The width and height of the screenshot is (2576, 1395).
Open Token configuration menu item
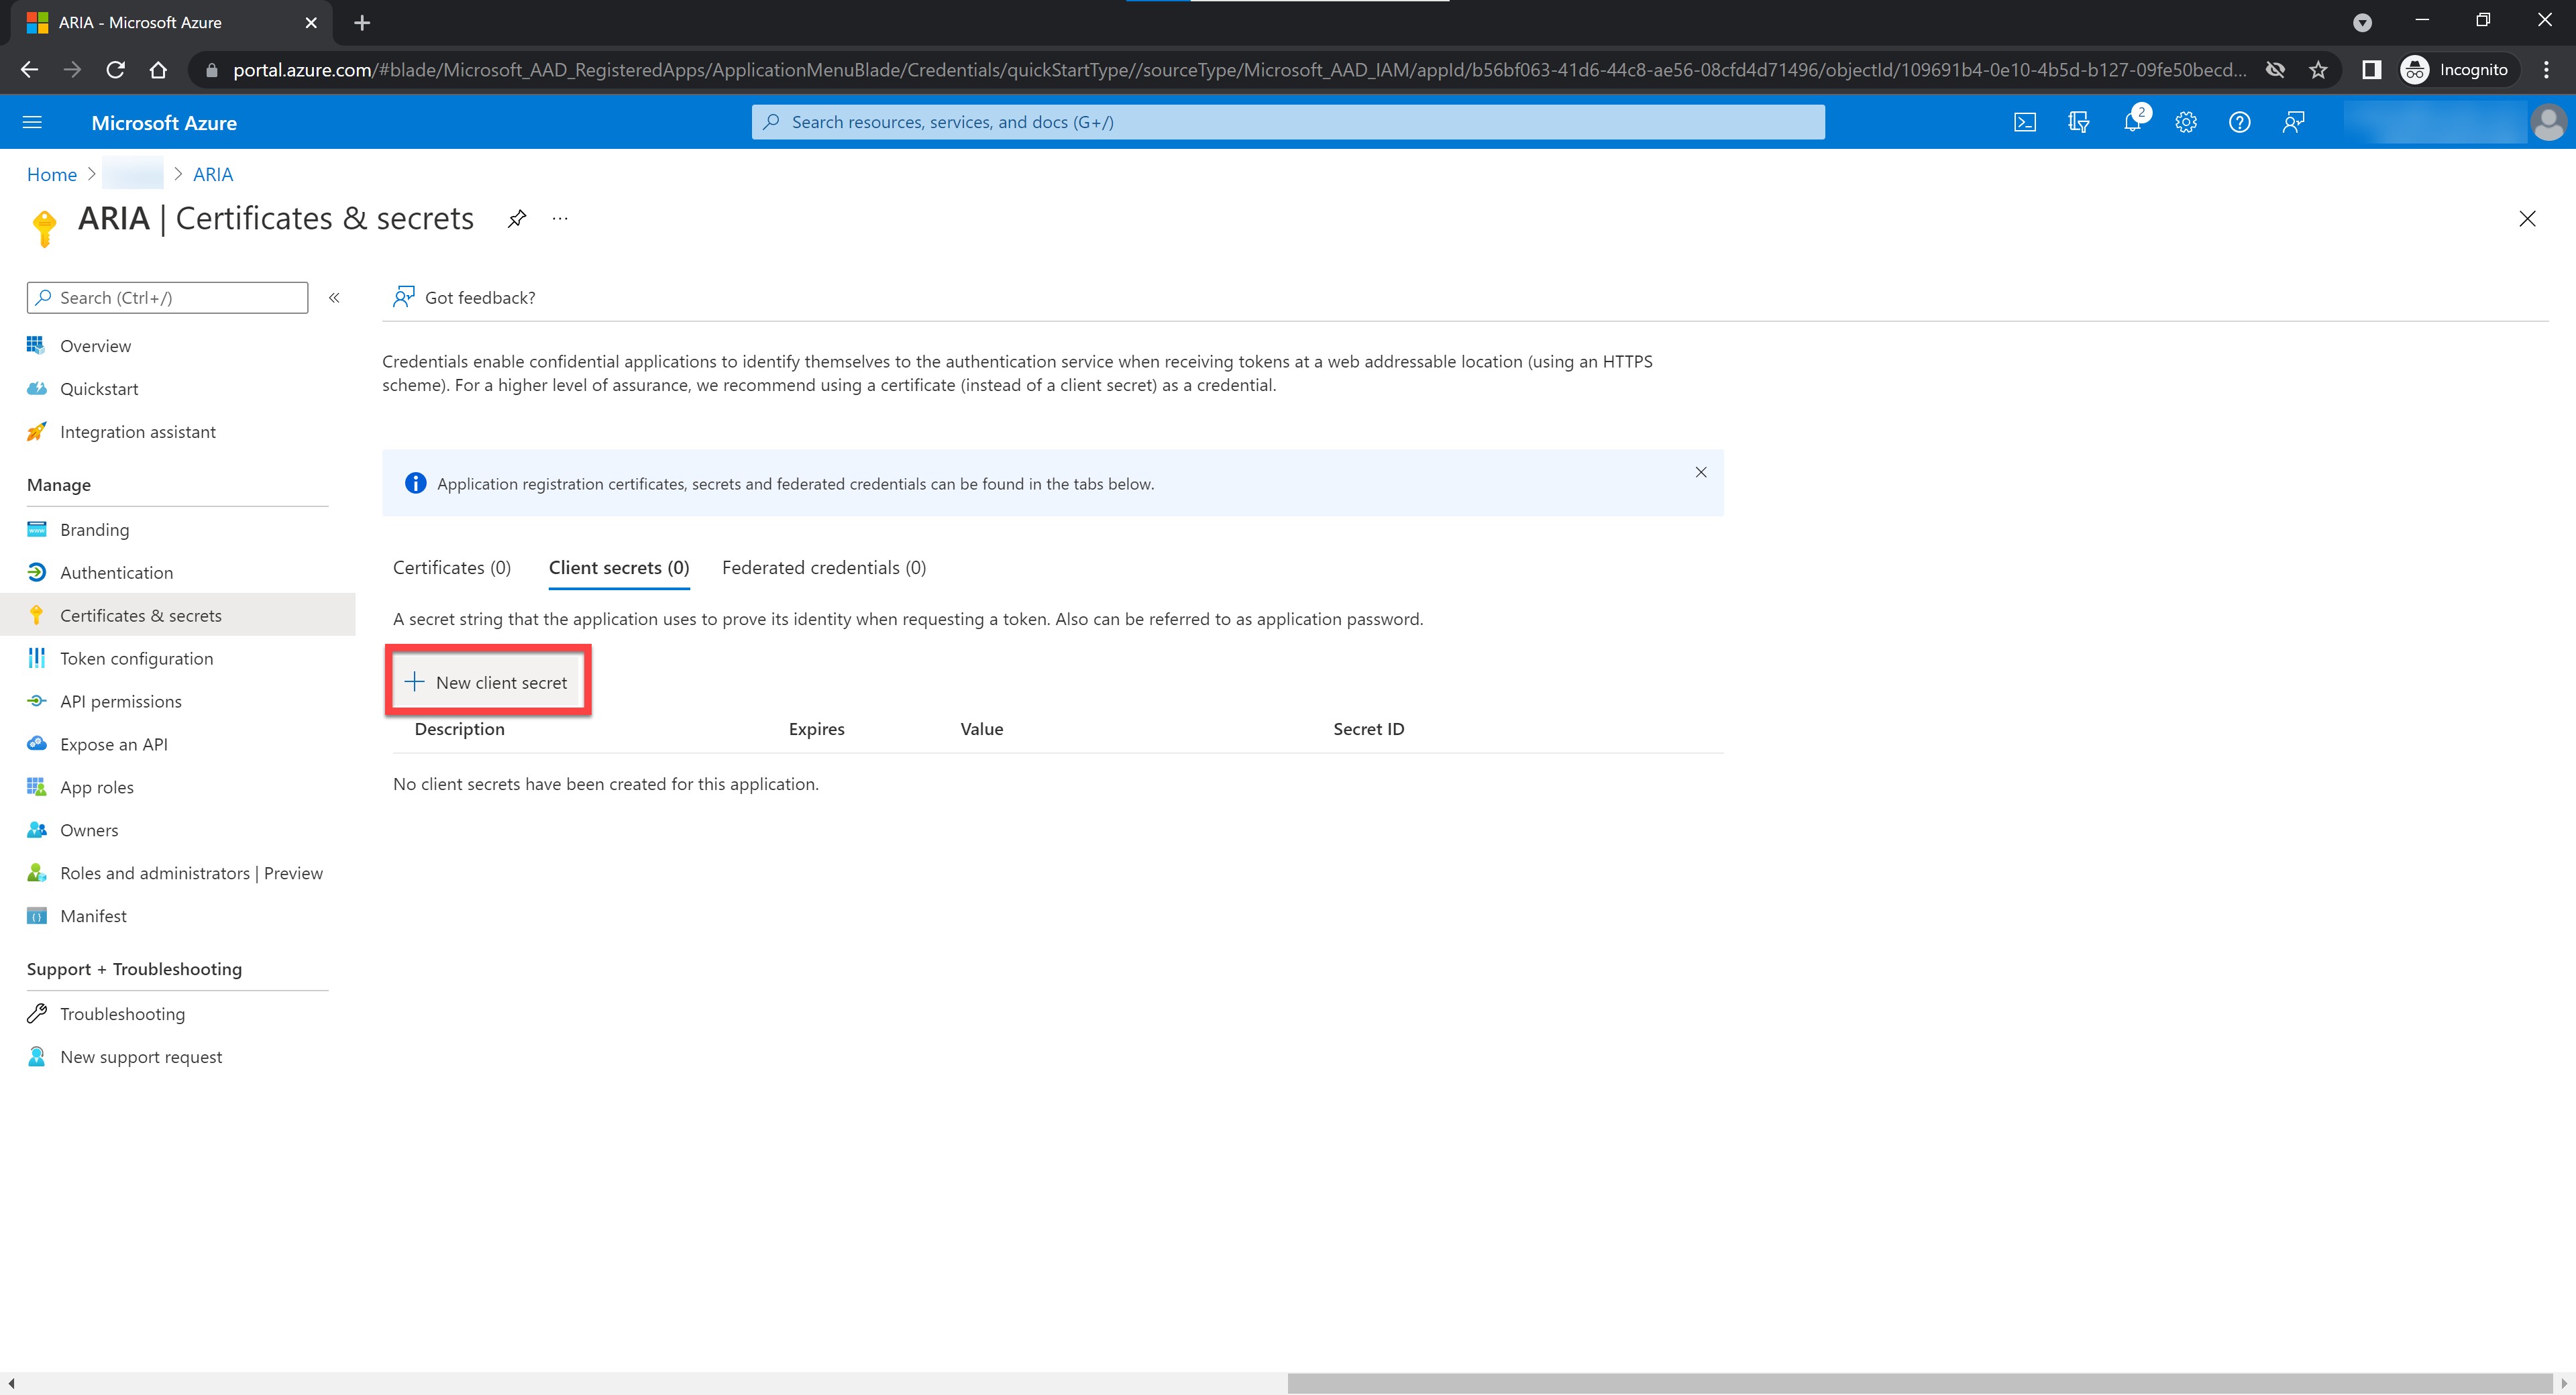click(136, 658)
